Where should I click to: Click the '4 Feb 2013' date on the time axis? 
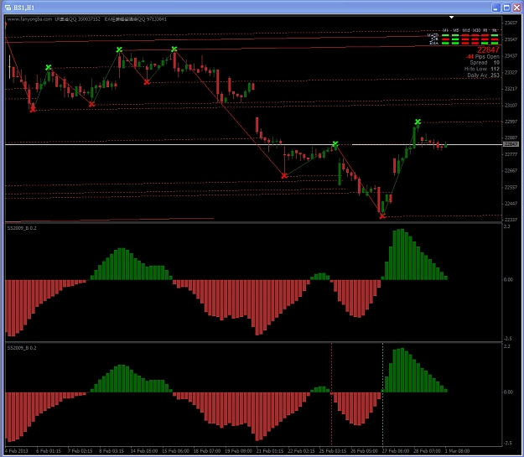[17, 451]
